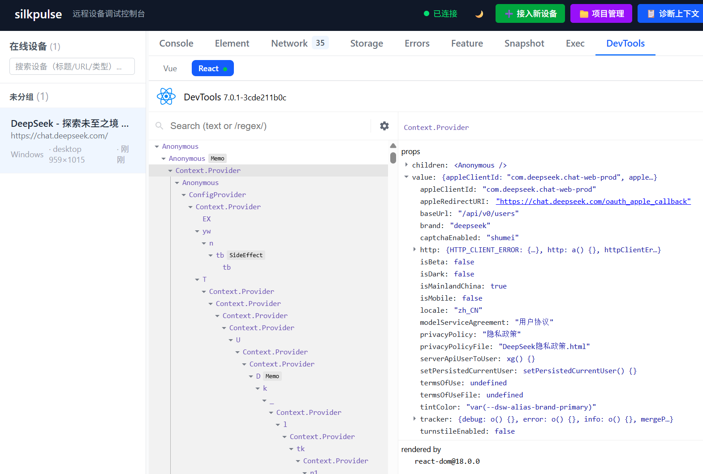Image resolution: width=703 pixels, height=474 pixels.
Task: Click the tintColor value
Action: coord(531,407)
